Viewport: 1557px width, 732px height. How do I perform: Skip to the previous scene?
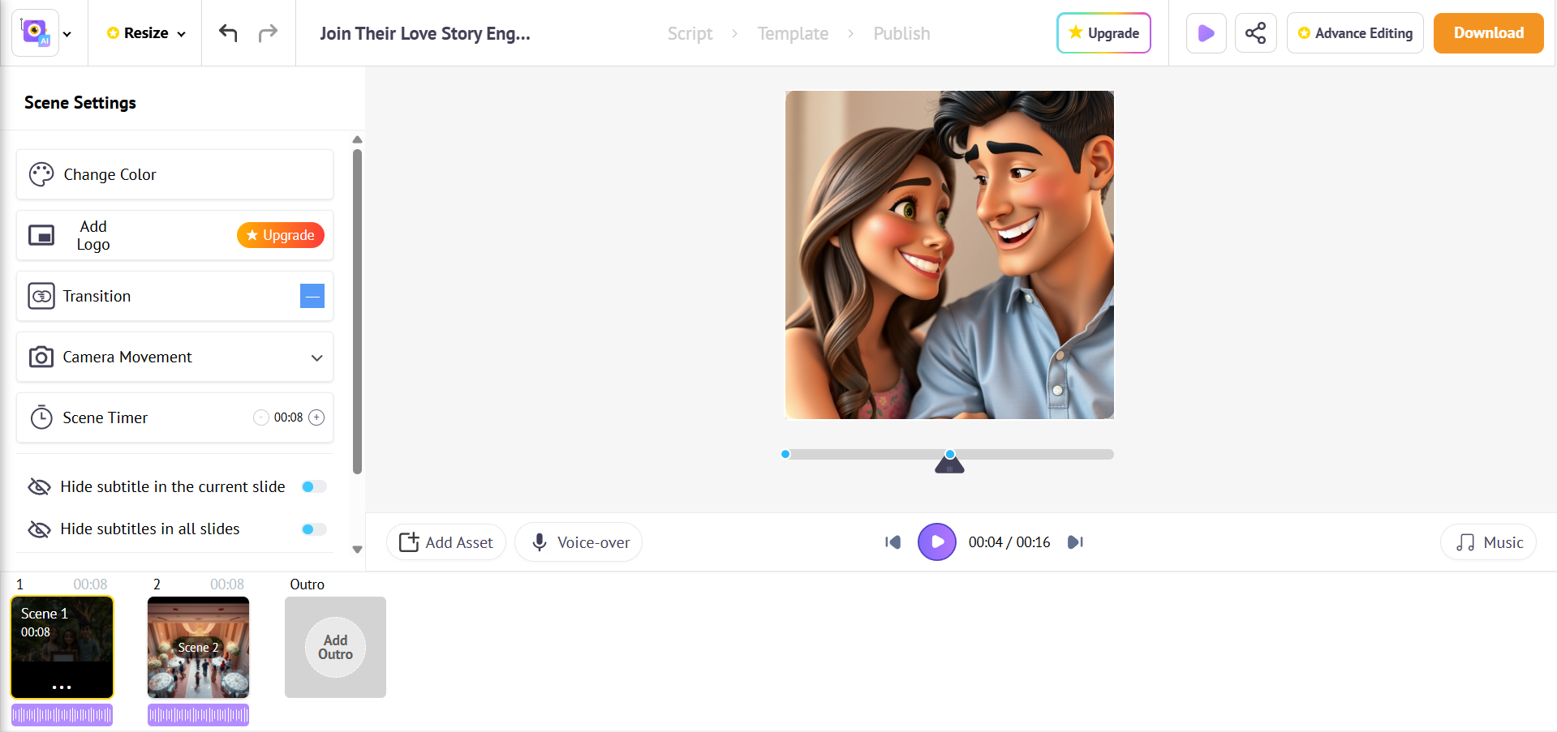click(x=892, y=542)
